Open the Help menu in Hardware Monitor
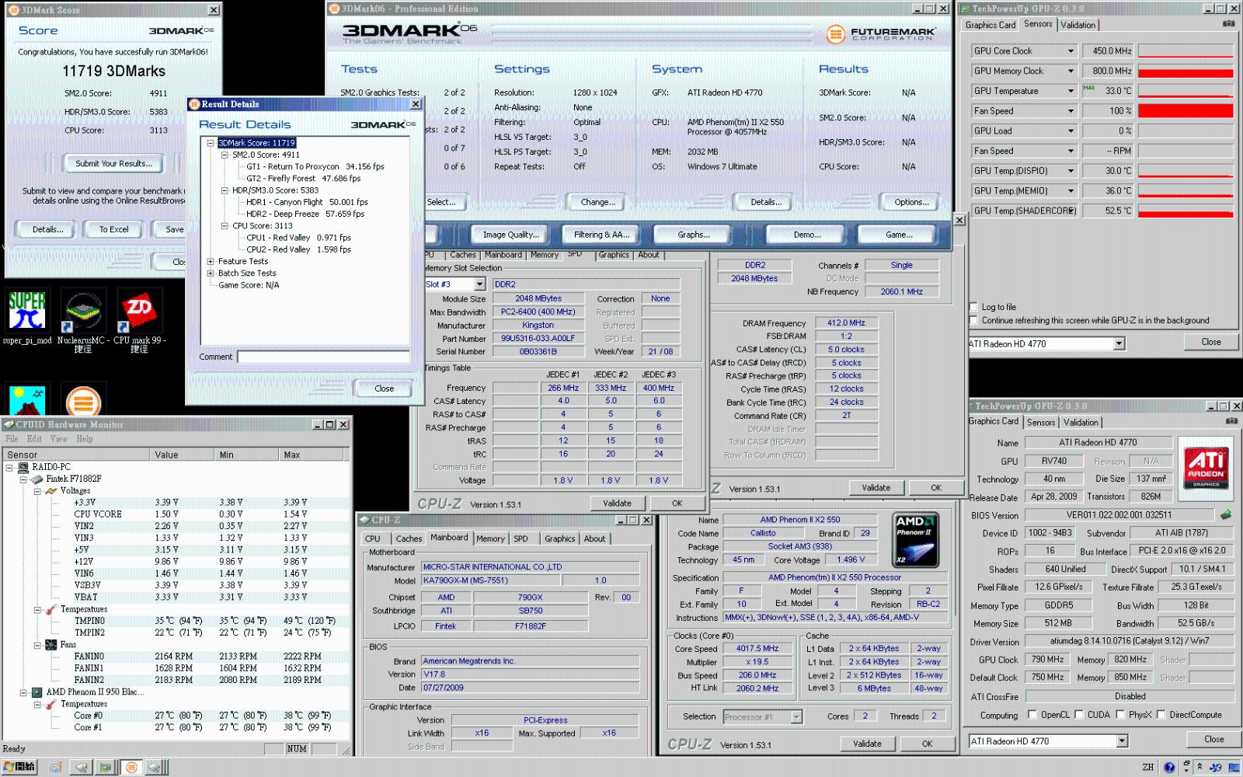 85,439
